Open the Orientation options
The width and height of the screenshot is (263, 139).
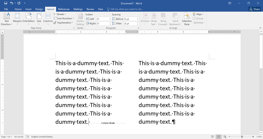pos(28,19)
